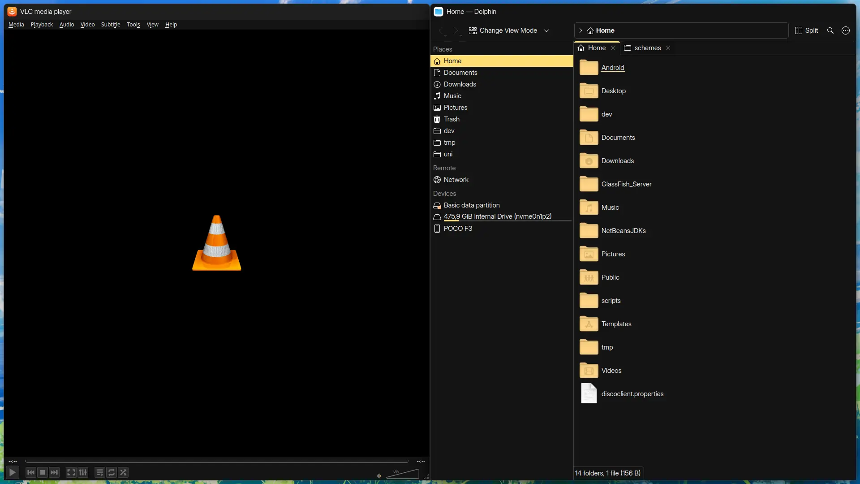Open Dolphin hamburger menu
Viewport: 860px width, 484px height.
[x=845, y=30]
